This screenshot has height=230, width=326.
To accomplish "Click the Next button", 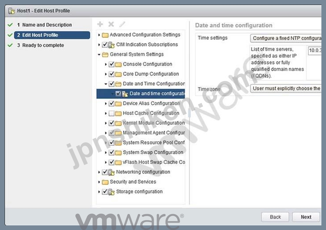I will pos(306,217).
